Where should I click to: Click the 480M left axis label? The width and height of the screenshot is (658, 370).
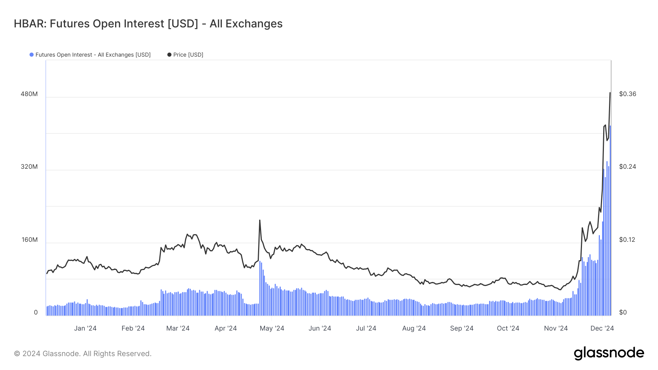point(29,94)
